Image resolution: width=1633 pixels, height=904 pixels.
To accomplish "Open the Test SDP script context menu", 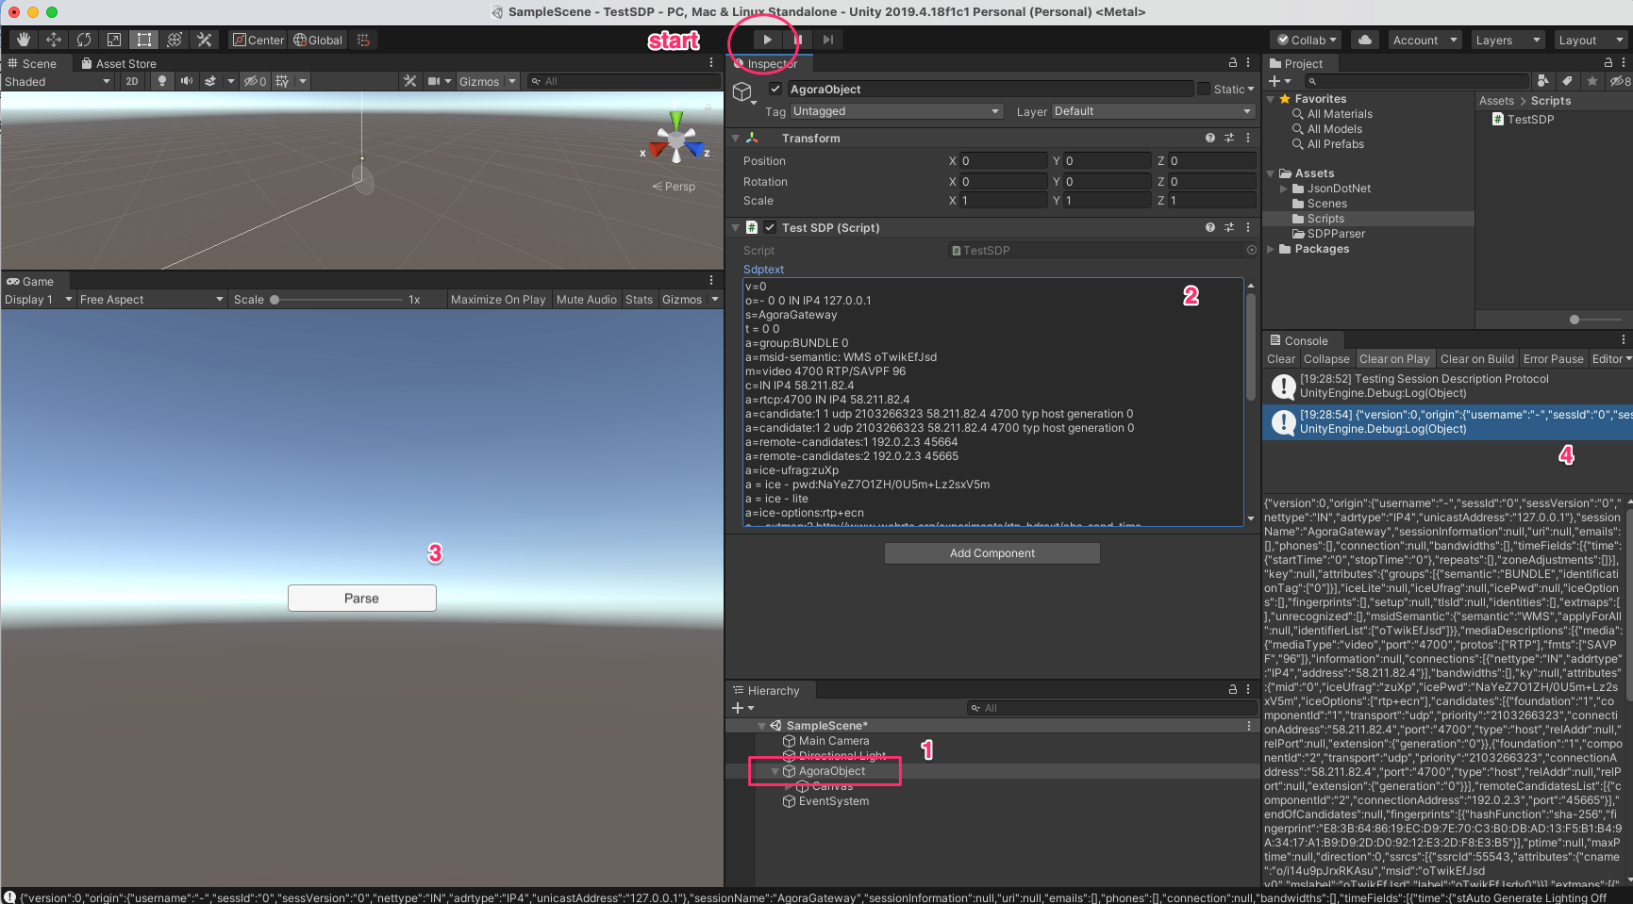I will (1248, 227).
